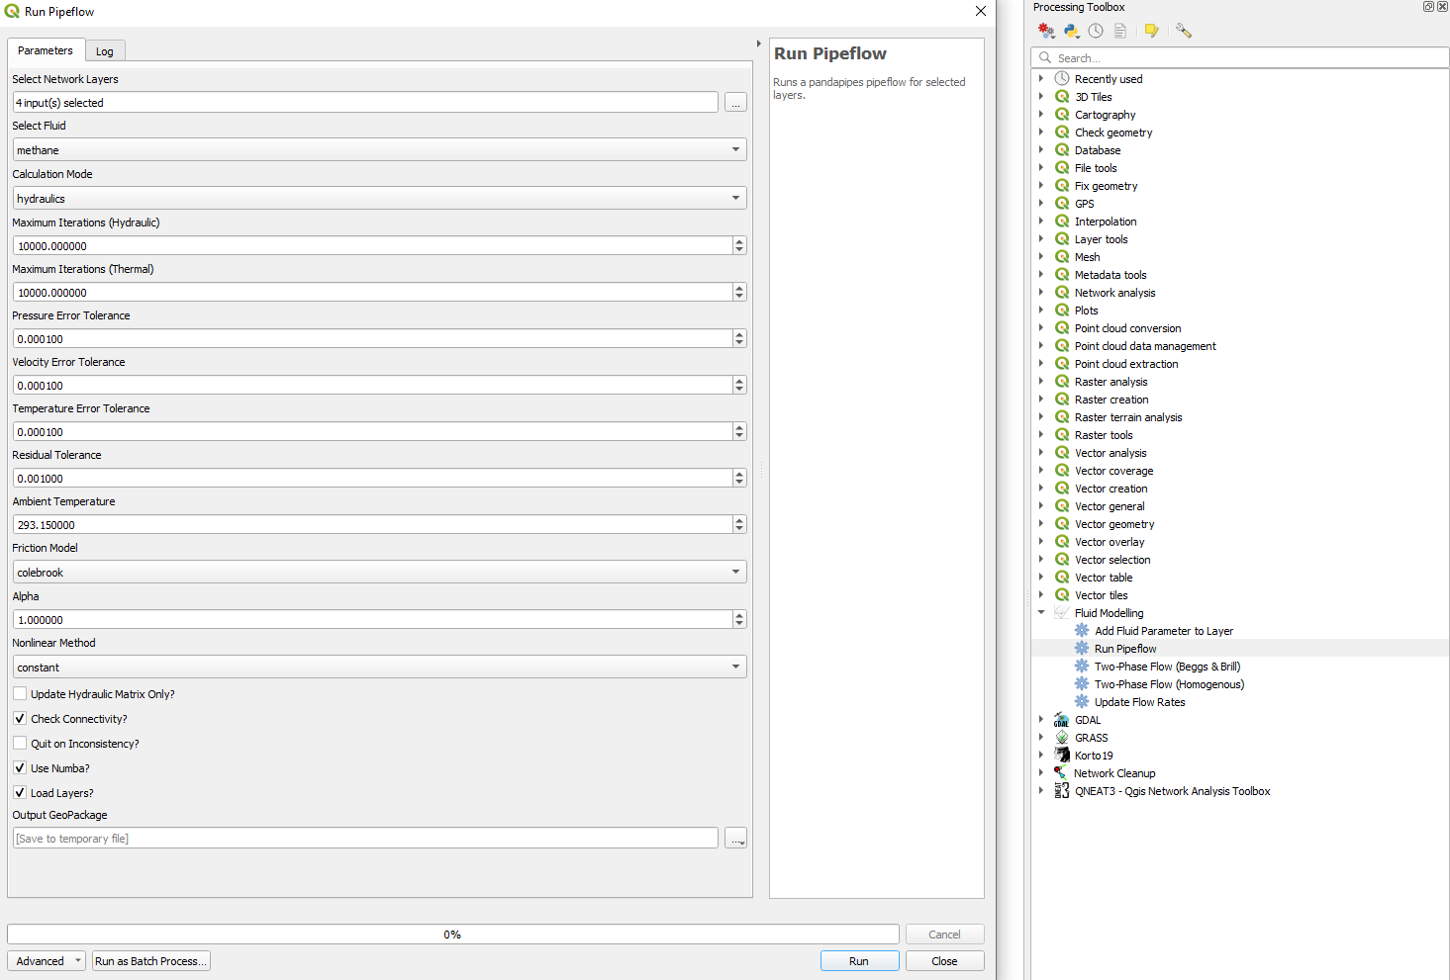Image resolution: width=1450 pixels, height=980 pixels.
Task: Click the gear icon beside Add Fluid Parameter to Layer
Action: tap(1082, 631)
